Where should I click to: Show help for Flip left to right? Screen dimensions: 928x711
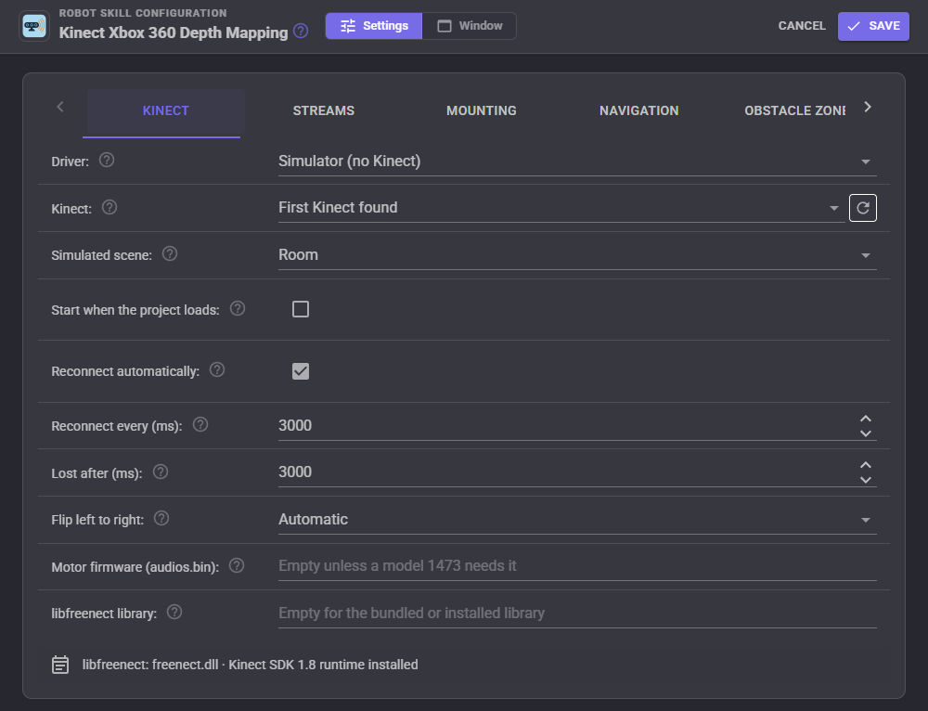pyautogui.click(x=161, y=519)
